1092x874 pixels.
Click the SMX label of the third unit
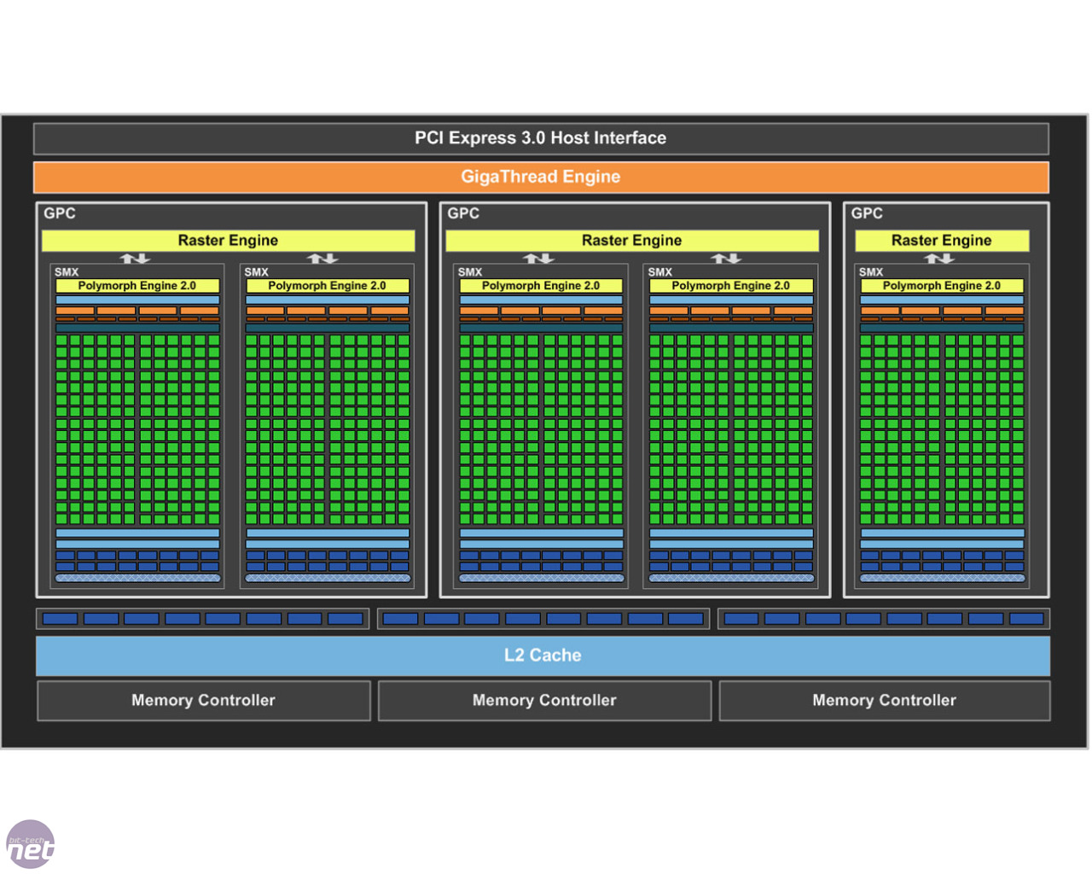[470, 272]
